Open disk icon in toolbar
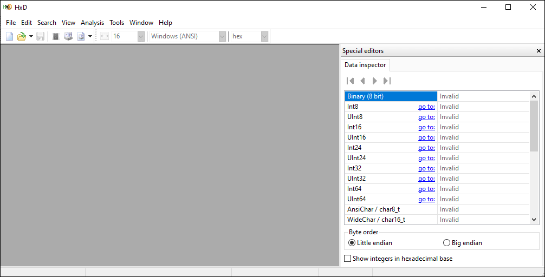Image resolution: width=545 pixels, height=277 pixels. (68, 36)
